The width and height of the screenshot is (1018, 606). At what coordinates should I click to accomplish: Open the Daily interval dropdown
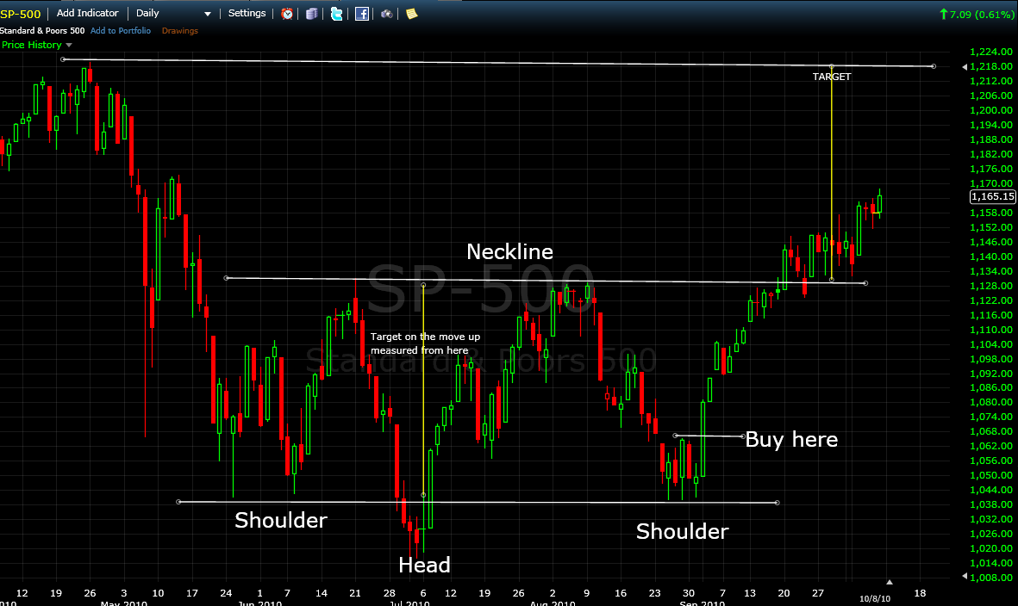click(x=173, y=14)
